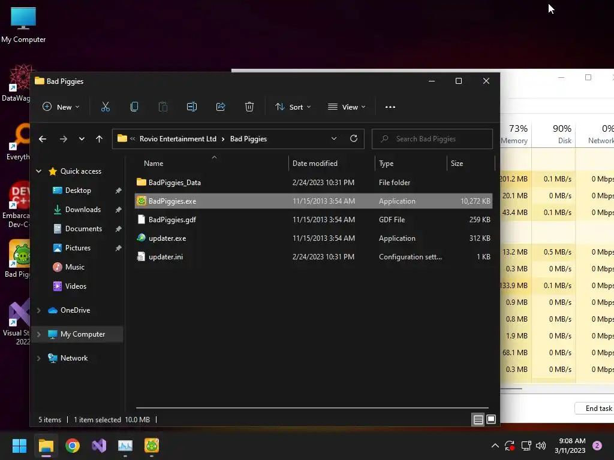The image size is (614, 460).
Task: Open File Explorer from the taskbar
Action: tap(46, 446)
